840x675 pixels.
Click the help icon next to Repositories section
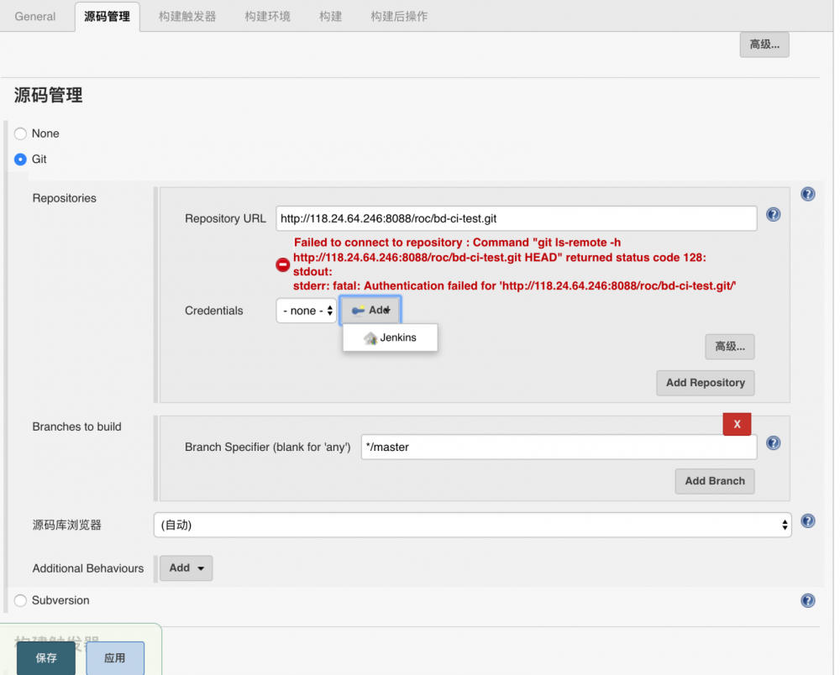coord(807,194)
